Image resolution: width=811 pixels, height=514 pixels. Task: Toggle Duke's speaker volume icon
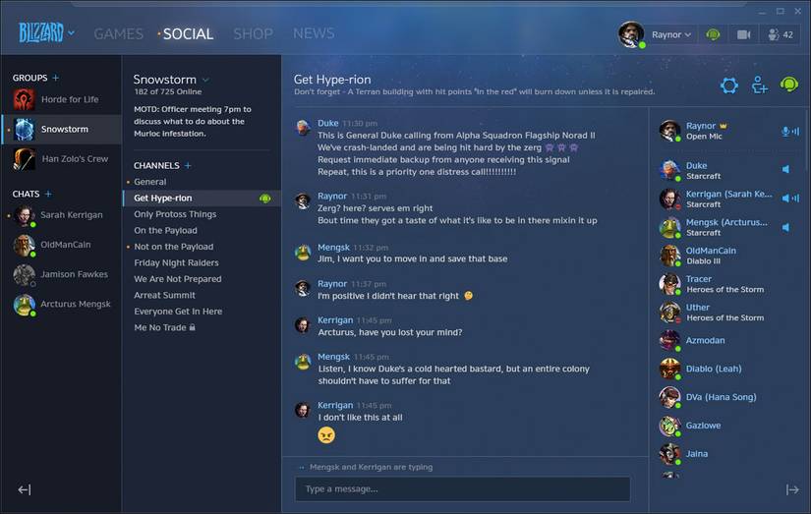[x=785, y=169]
